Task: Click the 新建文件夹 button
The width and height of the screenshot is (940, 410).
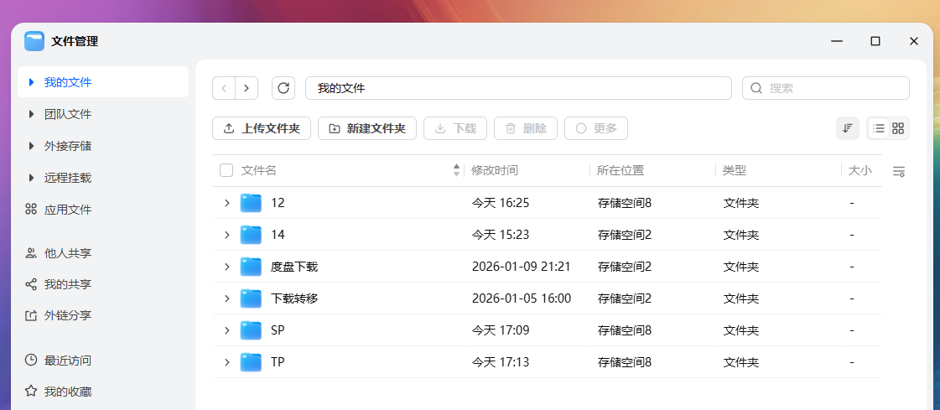Action: (367, 128)
